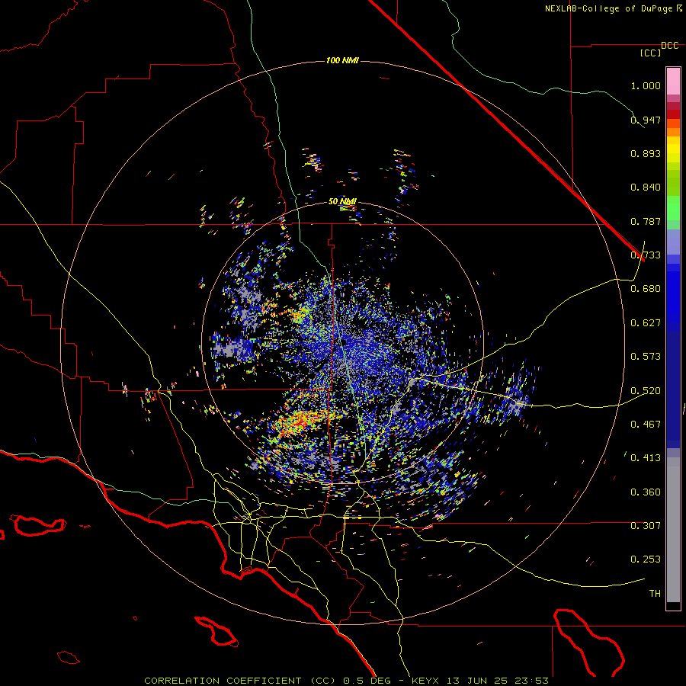The width and height of the screenshot is (686, 686).
Task: Click the 0.893 value on color scale
Action: click(x=646, y=153)
